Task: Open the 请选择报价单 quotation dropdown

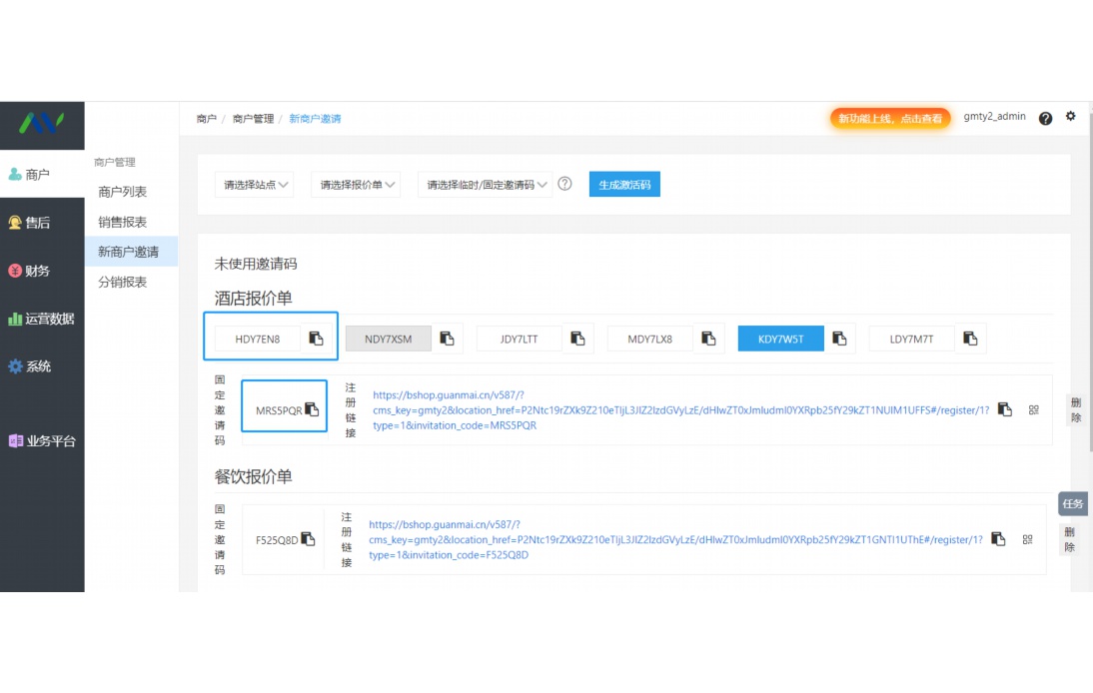Action: (x=355, y=184)
